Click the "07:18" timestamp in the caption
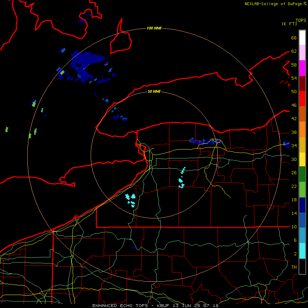Screen dimensions: 308x308 point(211,306)
